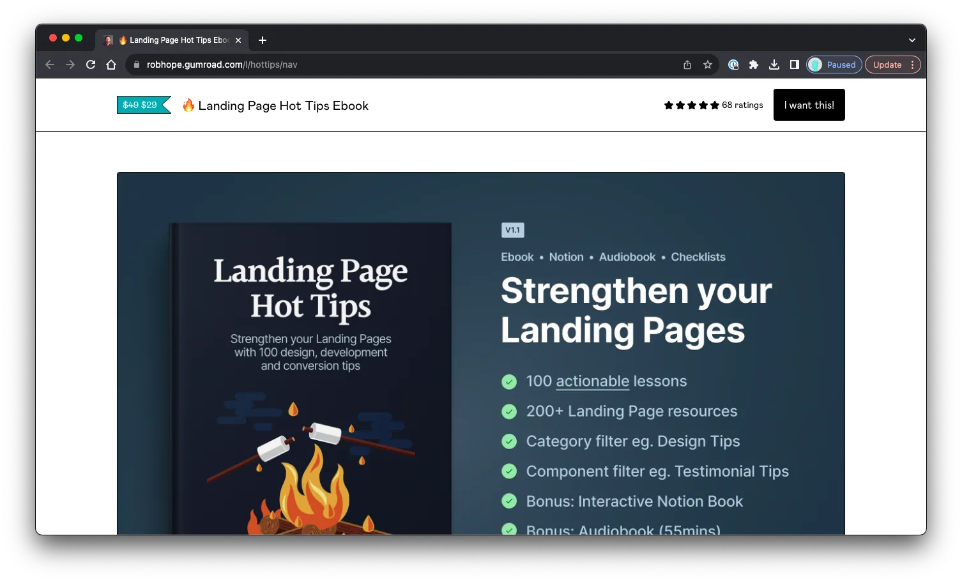
Task: Reload the current page
Action: 91,65
